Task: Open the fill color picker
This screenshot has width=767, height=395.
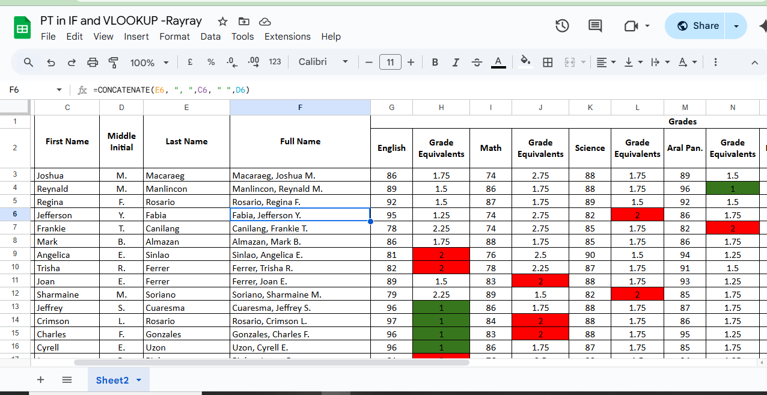Action: [525, 62]
